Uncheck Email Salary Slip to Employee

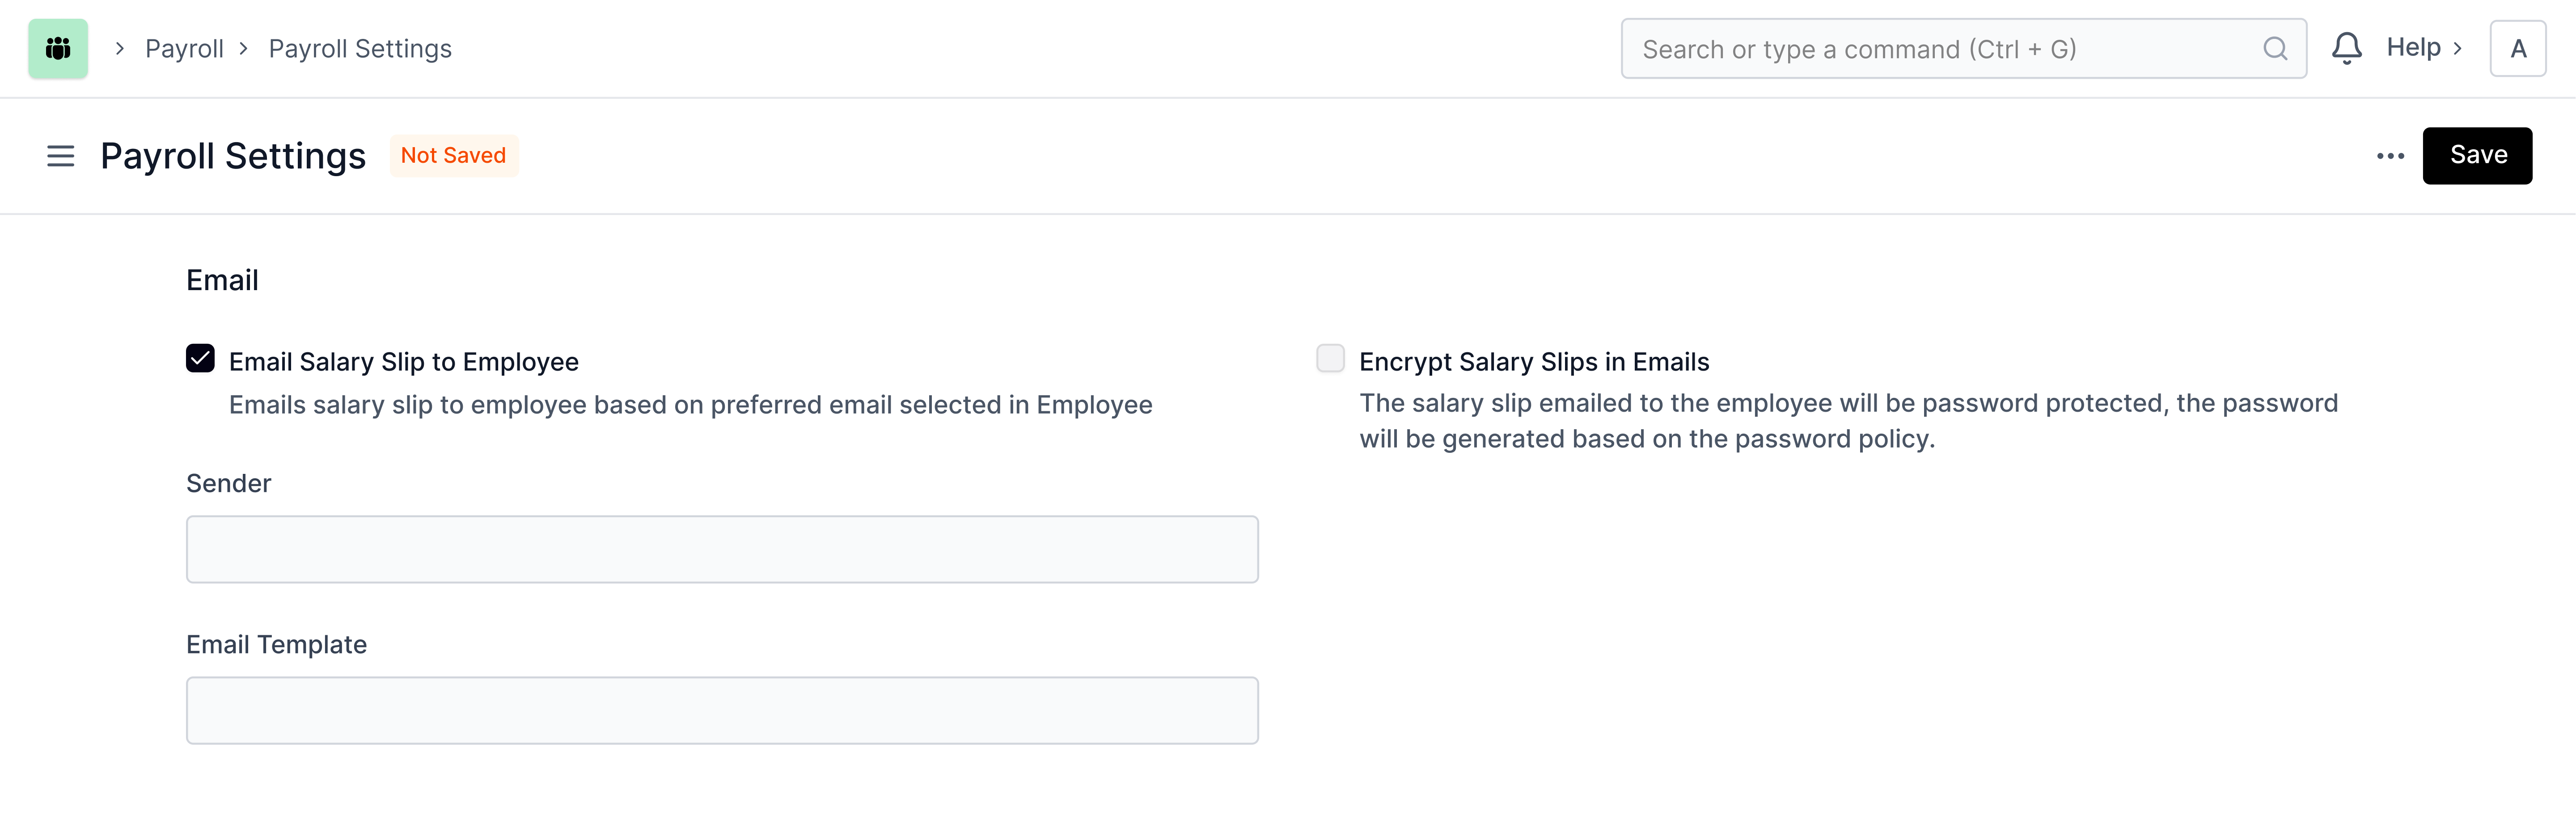click(200, 359)
